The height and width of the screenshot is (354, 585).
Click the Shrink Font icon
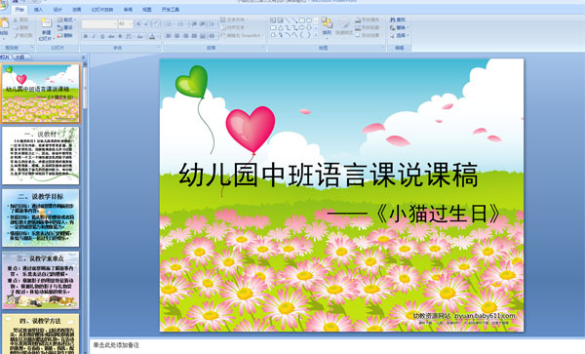coord(146,23)
